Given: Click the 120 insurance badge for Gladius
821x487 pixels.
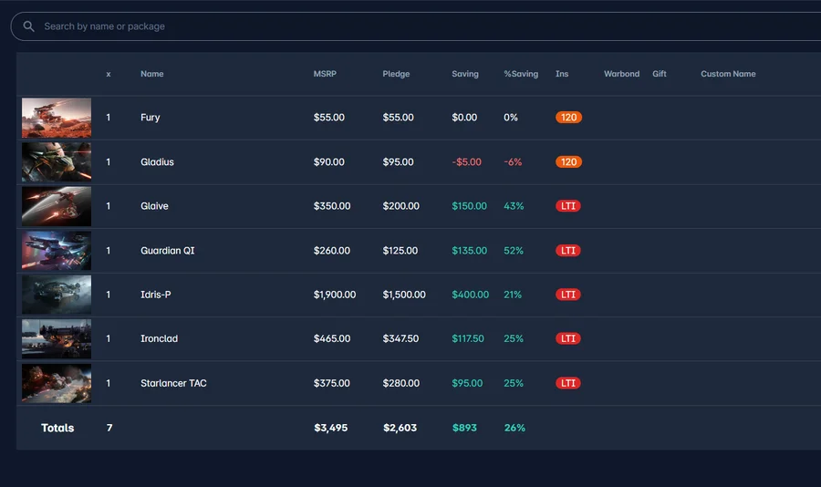Looking at the screenshot, I should click(x=568, y=162).
